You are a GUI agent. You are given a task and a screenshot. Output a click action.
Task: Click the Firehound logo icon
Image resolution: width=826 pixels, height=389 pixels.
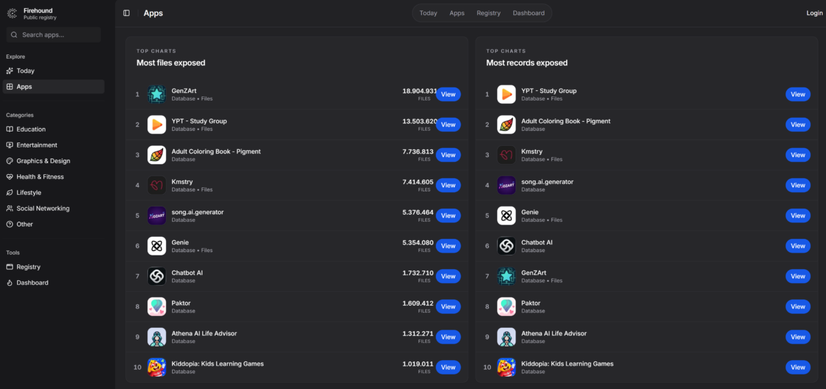[x=12, y=14]
